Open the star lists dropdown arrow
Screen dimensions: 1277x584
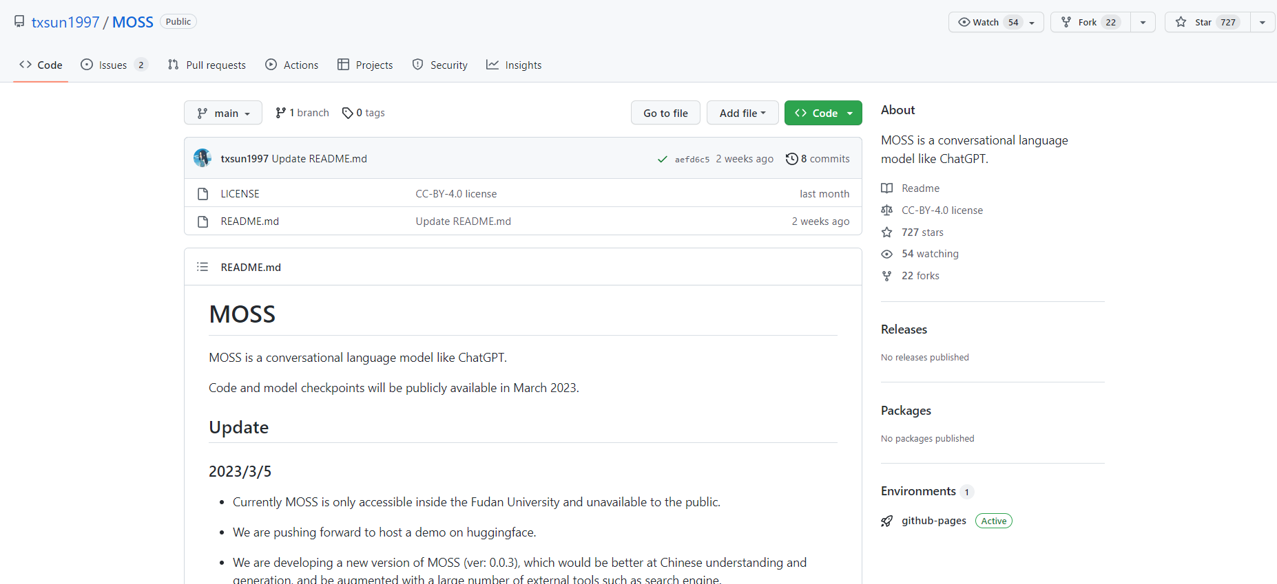coord(1262,22)
